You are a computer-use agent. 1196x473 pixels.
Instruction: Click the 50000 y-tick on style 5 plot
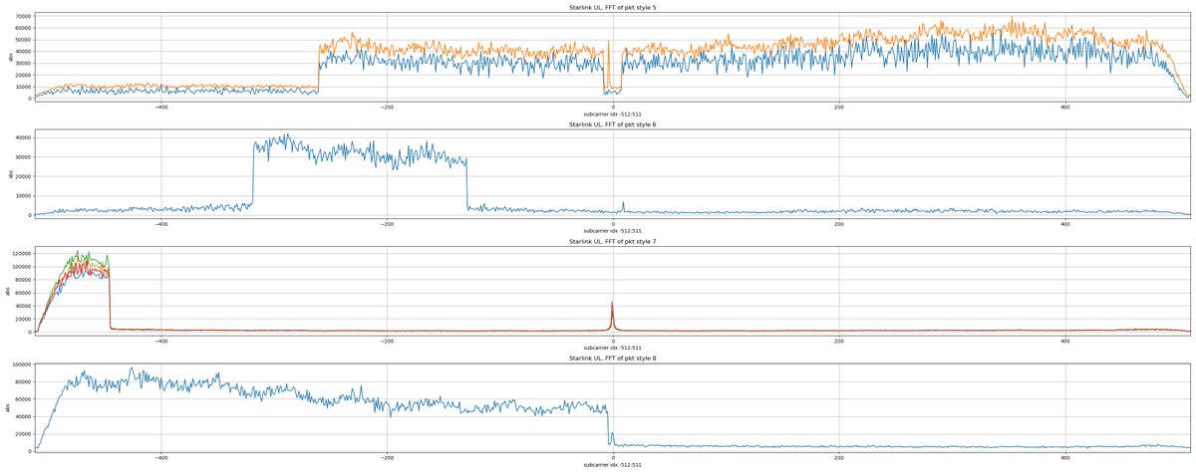tap(22, 40)
